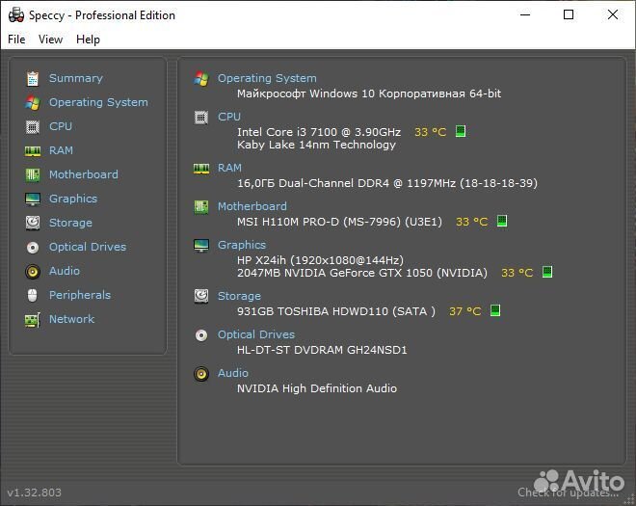This screenshot has height=506, width=636.
Task: Click the RAM icon in main panel
Action: tap(201, 169)
